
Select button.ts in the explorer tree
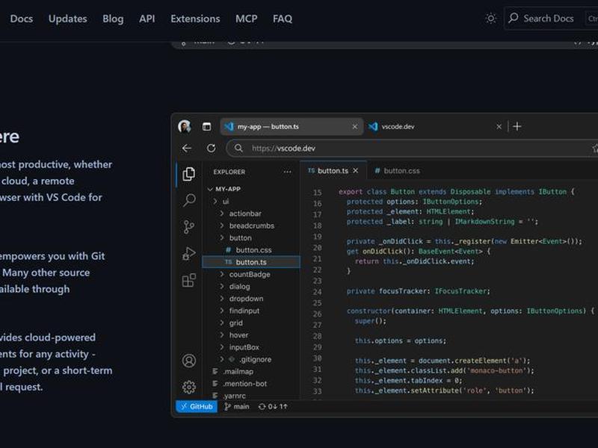click(x=252, y=262)
